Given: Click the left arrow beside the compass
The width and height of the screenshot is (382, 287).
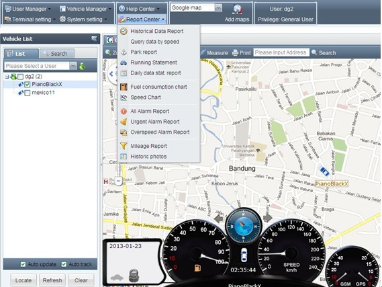Looking at the screenshot, I should (219, 218).
